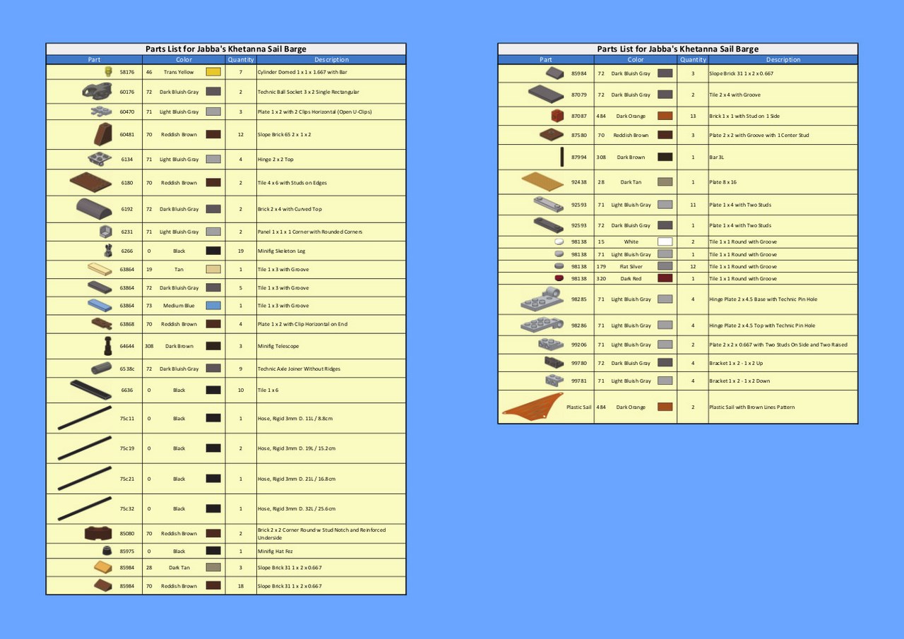Click the quantity 13 for Brick 87087
The width and height of the screenshot is (904, 639).
pyautogui.click(x=693, y=116)
